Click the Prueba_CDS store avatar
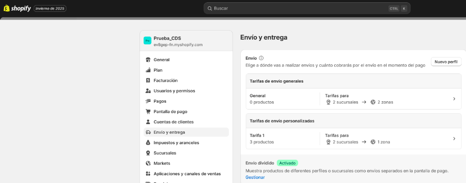Viewport: 466px width, 183px height. (x=147, y=41)
